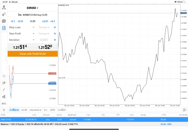This screenshot has width=188, height=131.
Task: Increase Deviation with plus
Action: (x=55, y=40)
